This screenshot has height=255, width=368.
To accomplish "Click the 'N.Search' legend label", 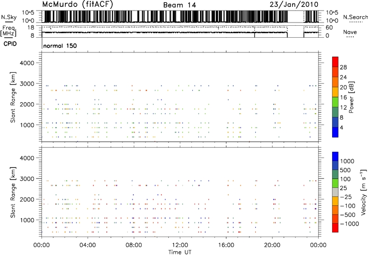I will point(355,17).
